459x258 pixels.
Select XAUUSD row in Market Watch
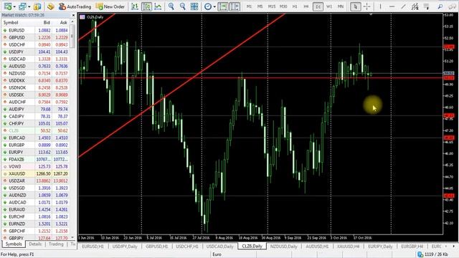point(35,173)
